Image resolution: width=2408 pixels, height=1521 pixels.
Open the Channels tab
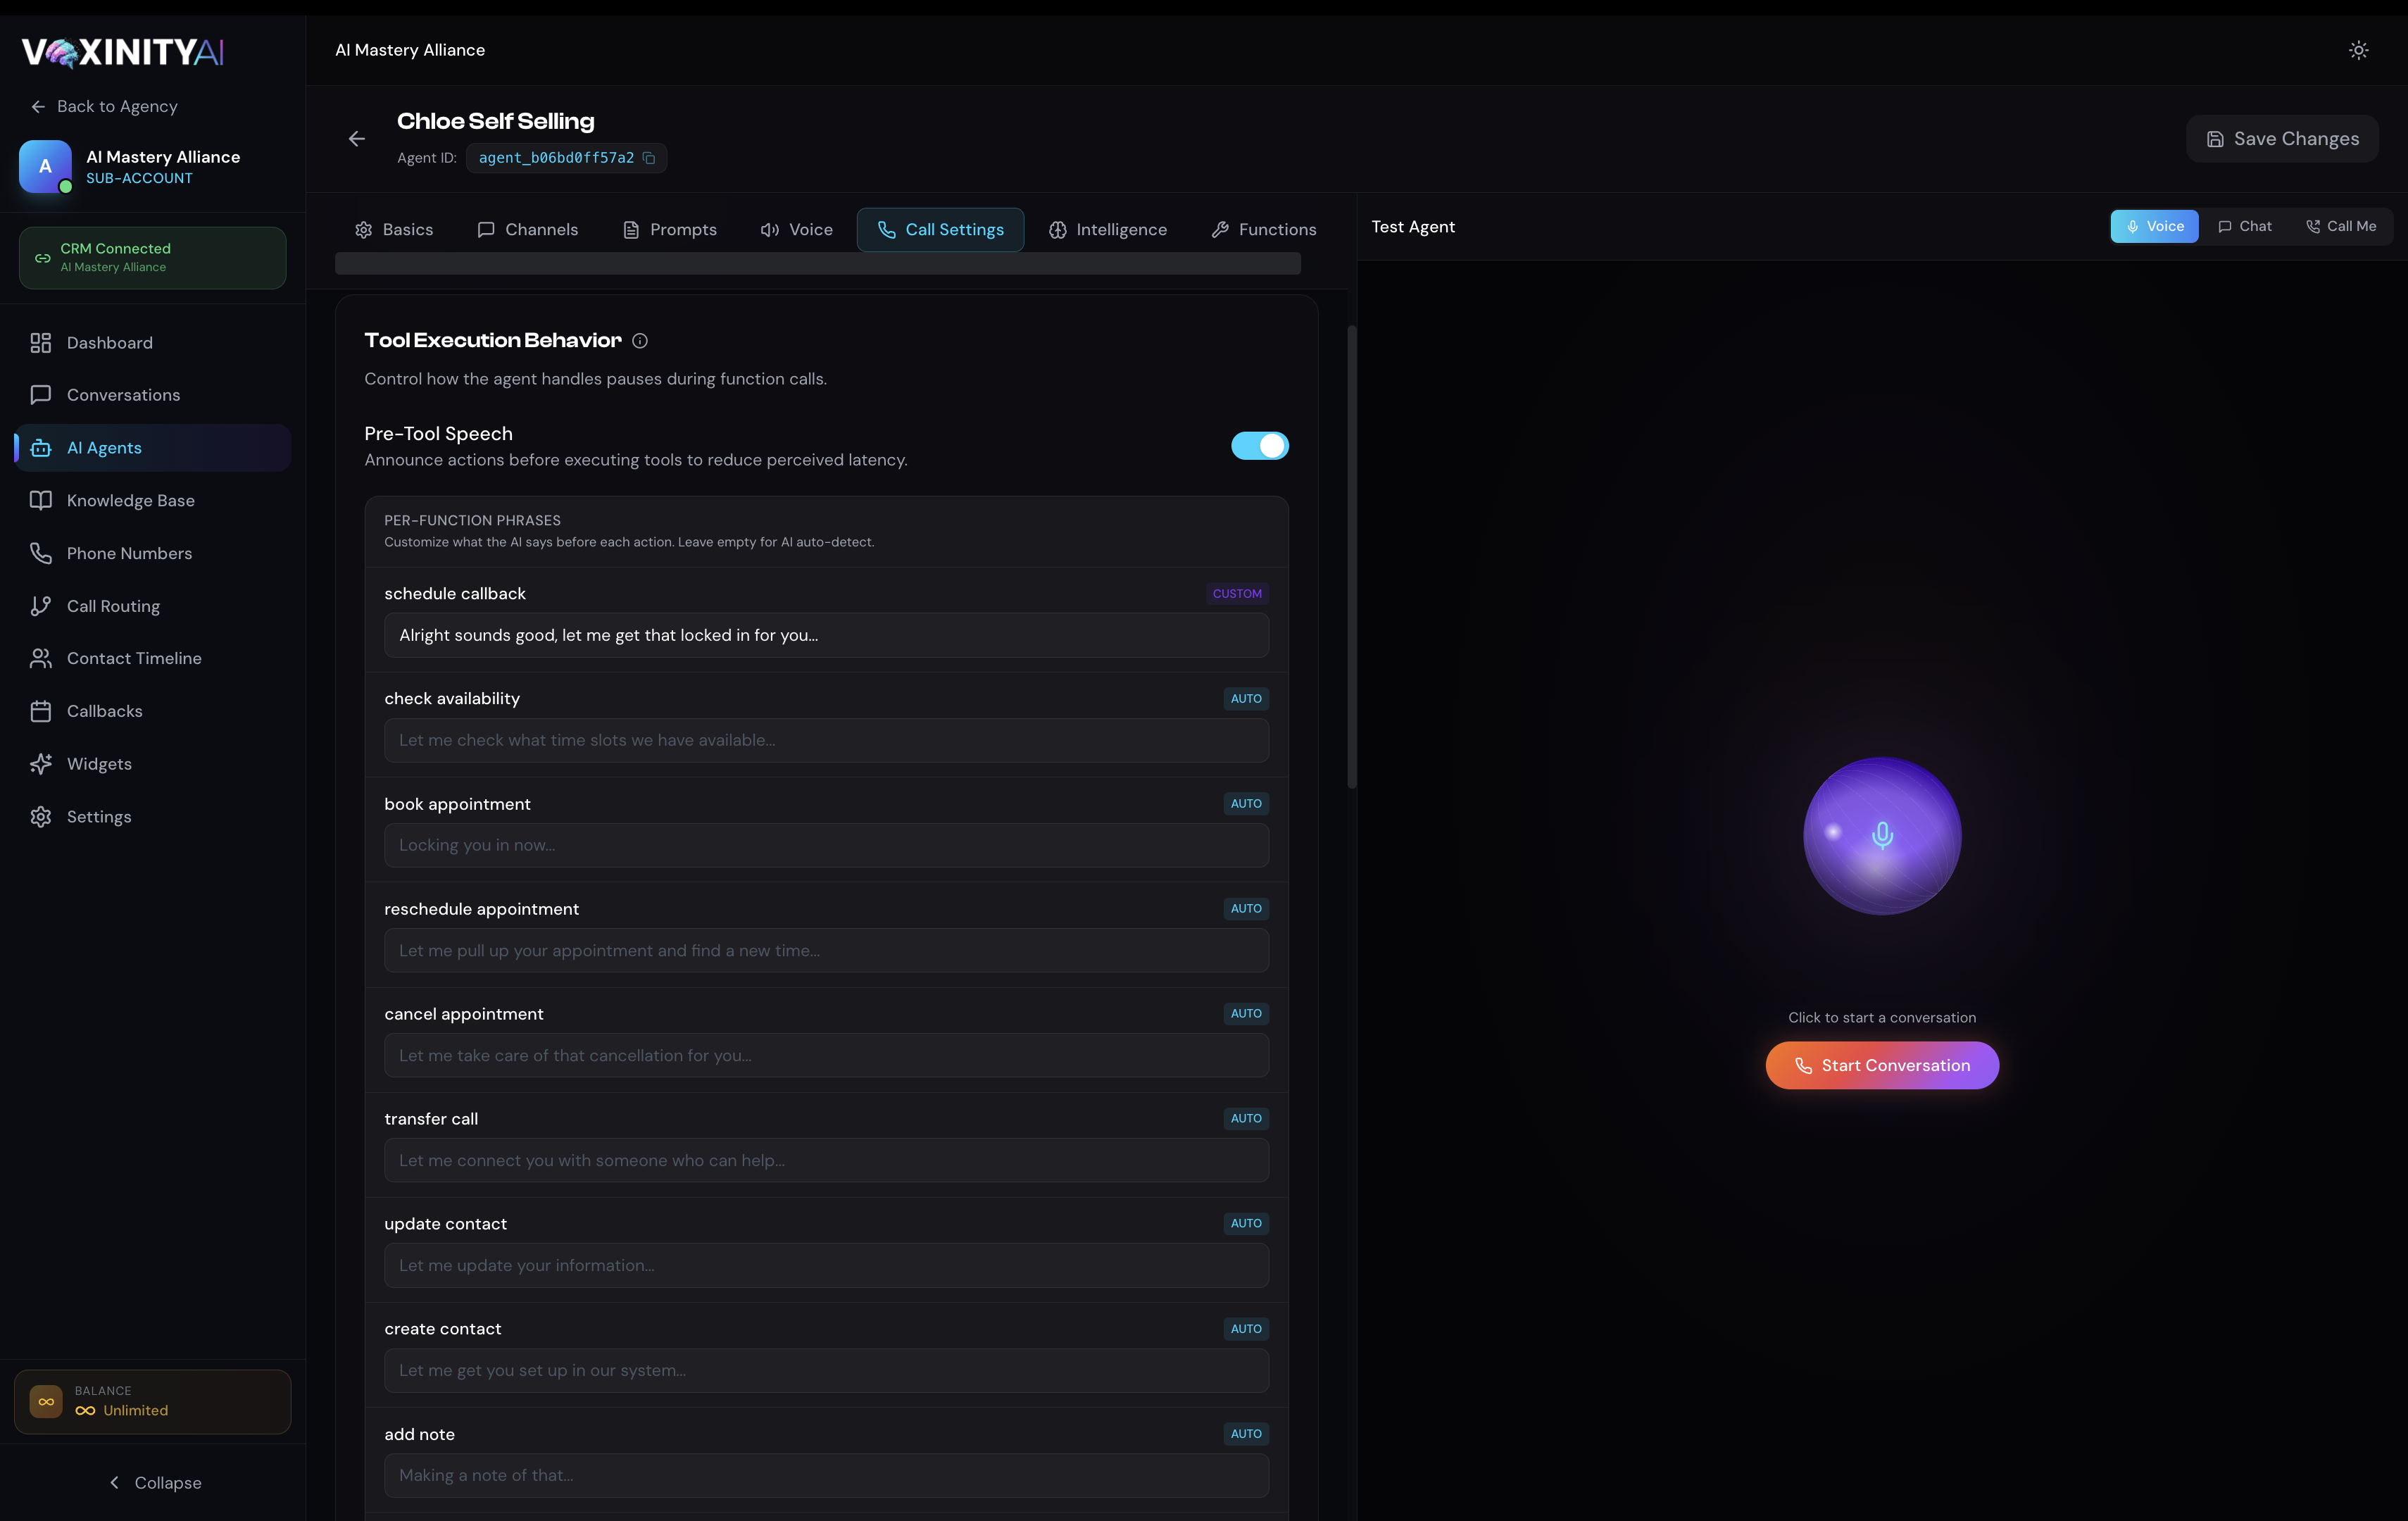(x=528, y=230)
